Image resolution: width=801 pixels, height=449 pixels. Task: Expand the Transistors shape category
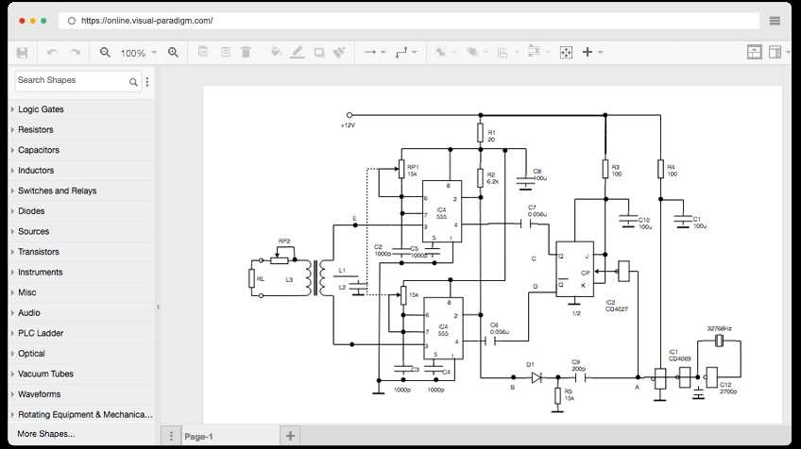click(x=38, y=252)
